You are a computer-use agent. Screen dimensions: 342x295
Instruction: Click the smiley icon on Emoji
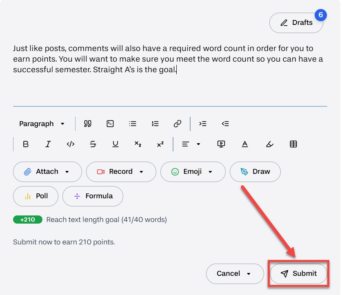click(175, 172)
